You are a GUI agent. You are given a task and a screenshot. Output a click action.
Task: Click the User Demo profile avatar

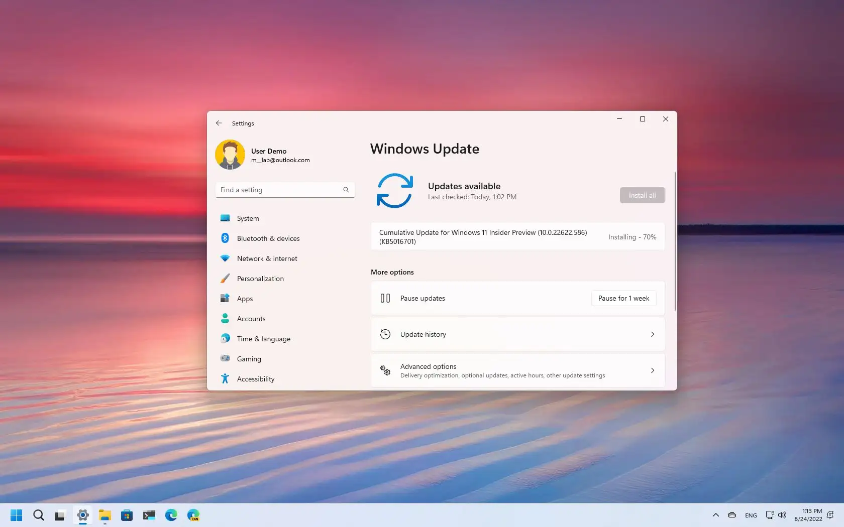point(230,155)
